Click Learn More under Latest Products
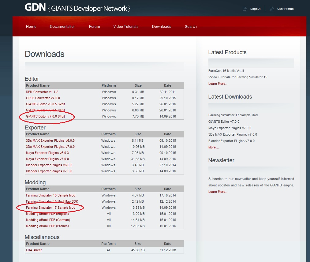The width and height of the screenshot is (310, 262). pos(218,84)
